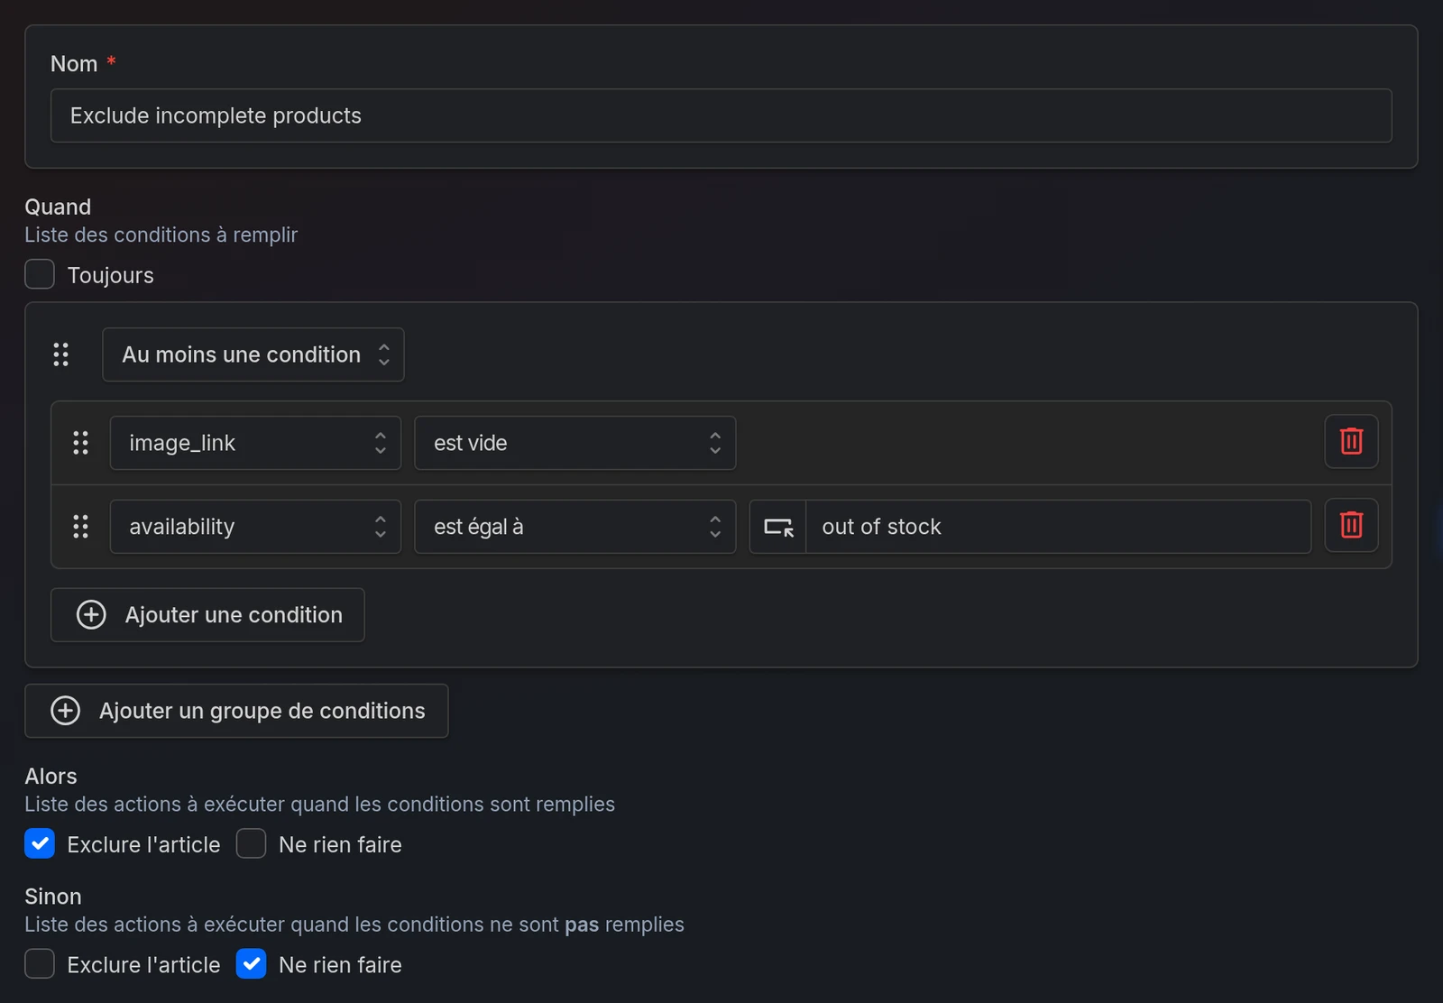The width and height of the screenshot is (1443, 1003).
Task: Open the availability field dropdown
Action: point(255,527)
